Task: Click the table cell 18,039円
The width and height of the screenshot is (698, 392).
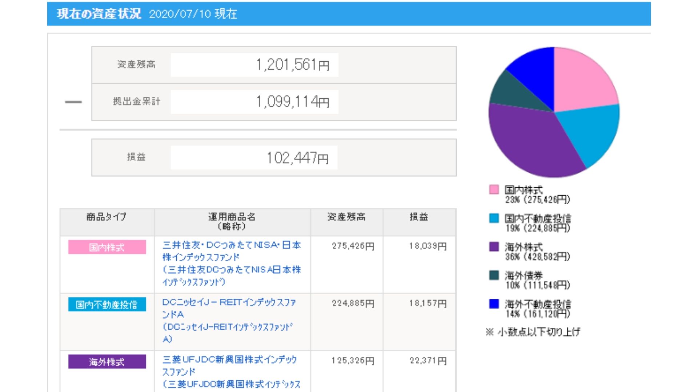Action: point(428,246)
